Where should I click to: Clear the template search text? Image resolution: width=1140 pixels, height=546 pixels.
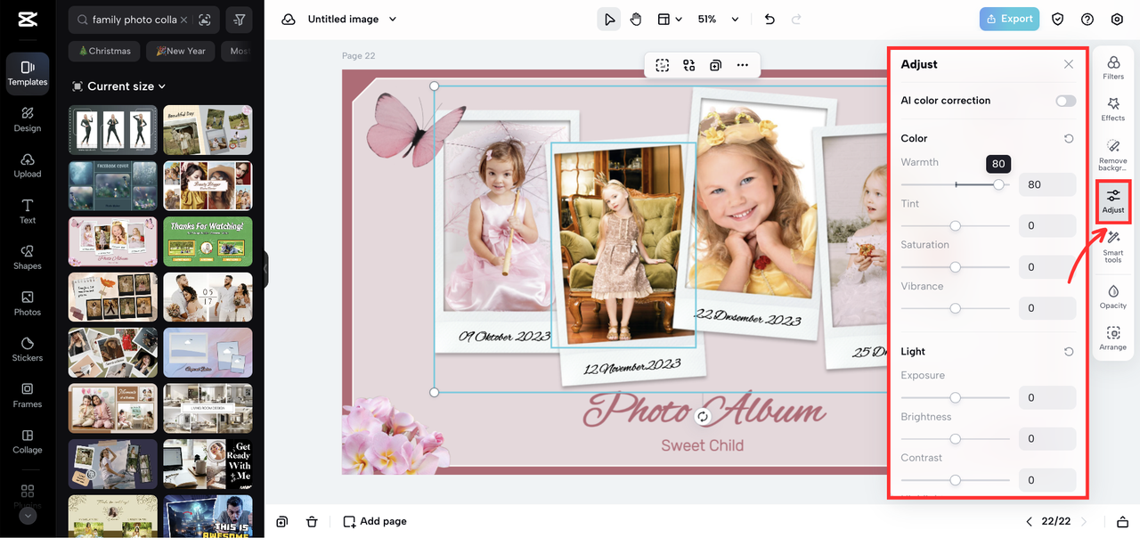click(183, 20)
